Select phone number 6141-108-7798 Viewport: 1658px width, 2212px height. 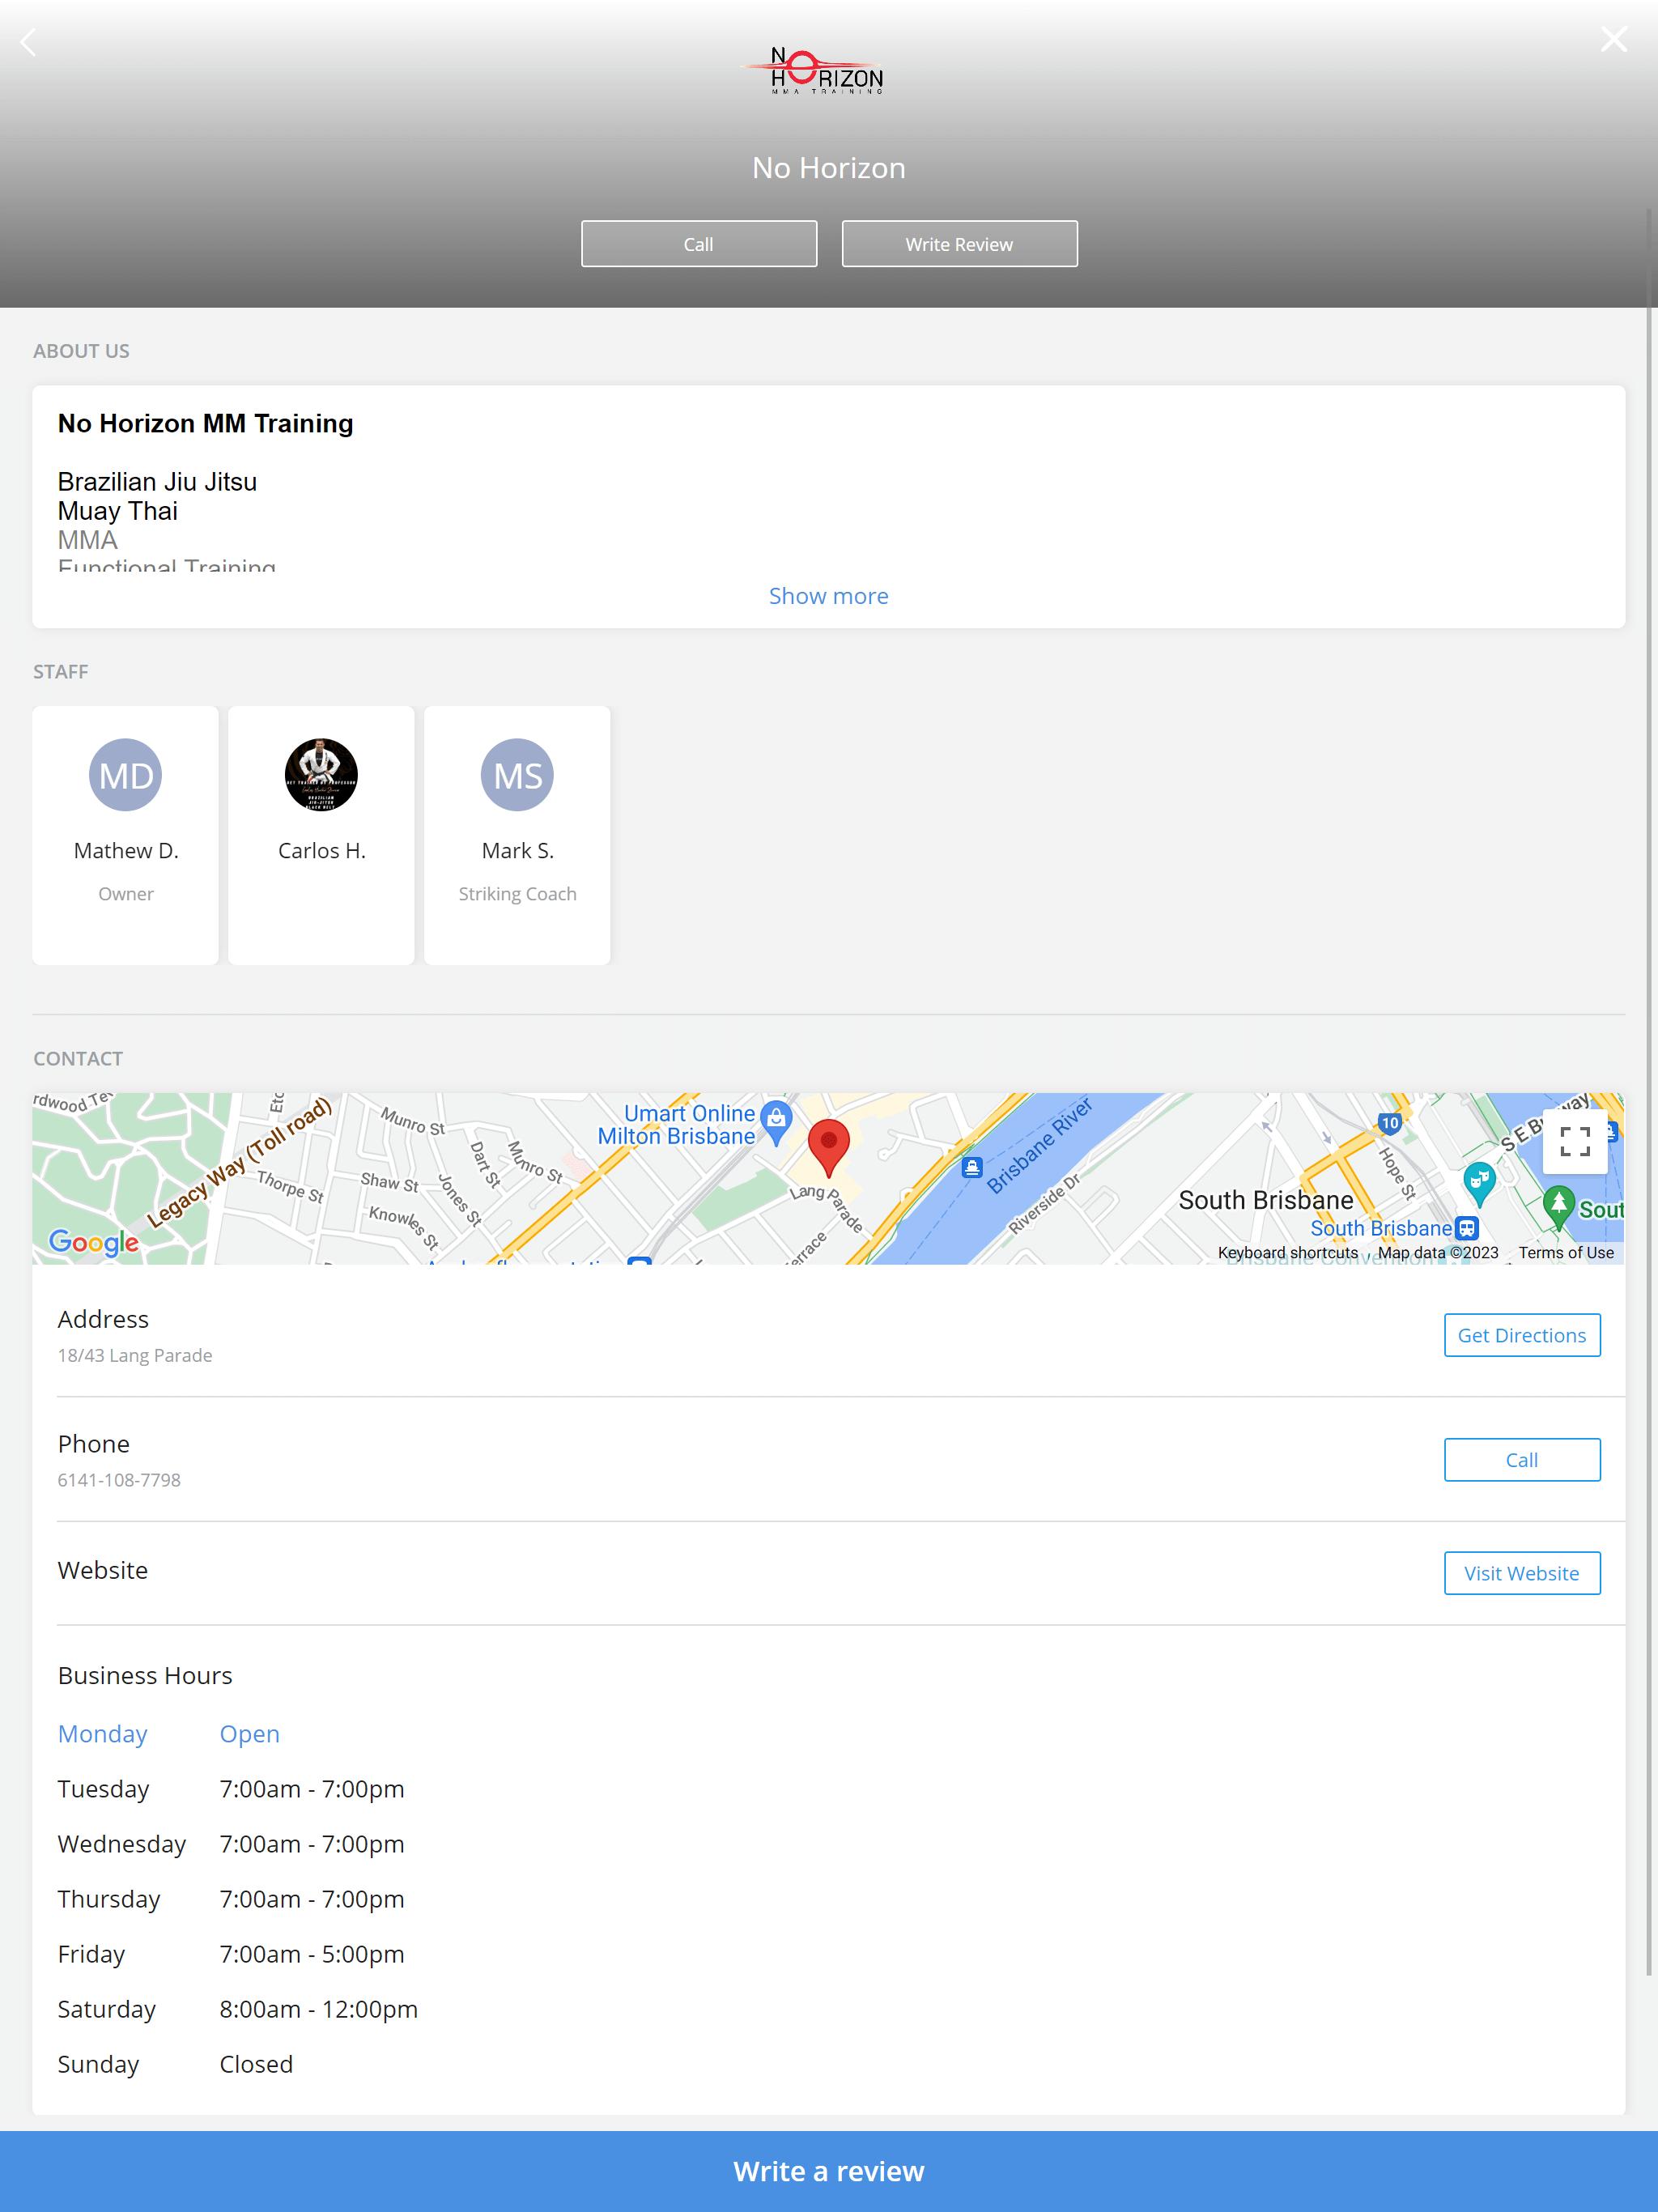pyautogui.click(x=119, y=1480)
